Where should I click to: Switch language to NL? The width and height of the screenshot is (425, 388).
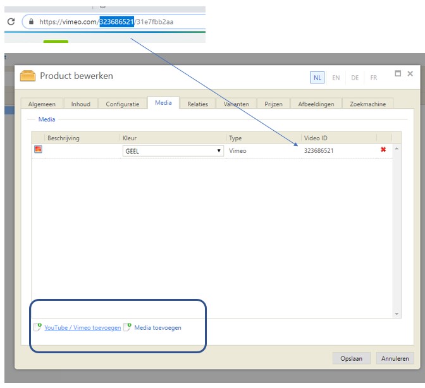click(317, 78)
